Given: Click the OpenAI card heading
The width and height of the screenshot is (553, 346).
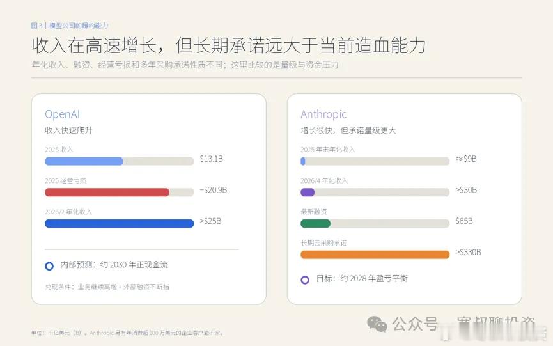Looking at the screenshot, I should (63, 114).
